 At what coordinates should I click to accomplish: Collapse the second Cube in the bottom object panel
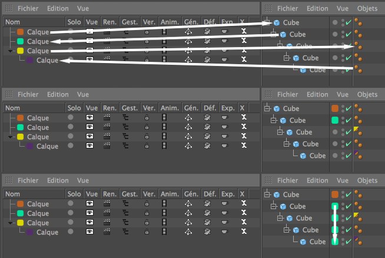(274, 206)
